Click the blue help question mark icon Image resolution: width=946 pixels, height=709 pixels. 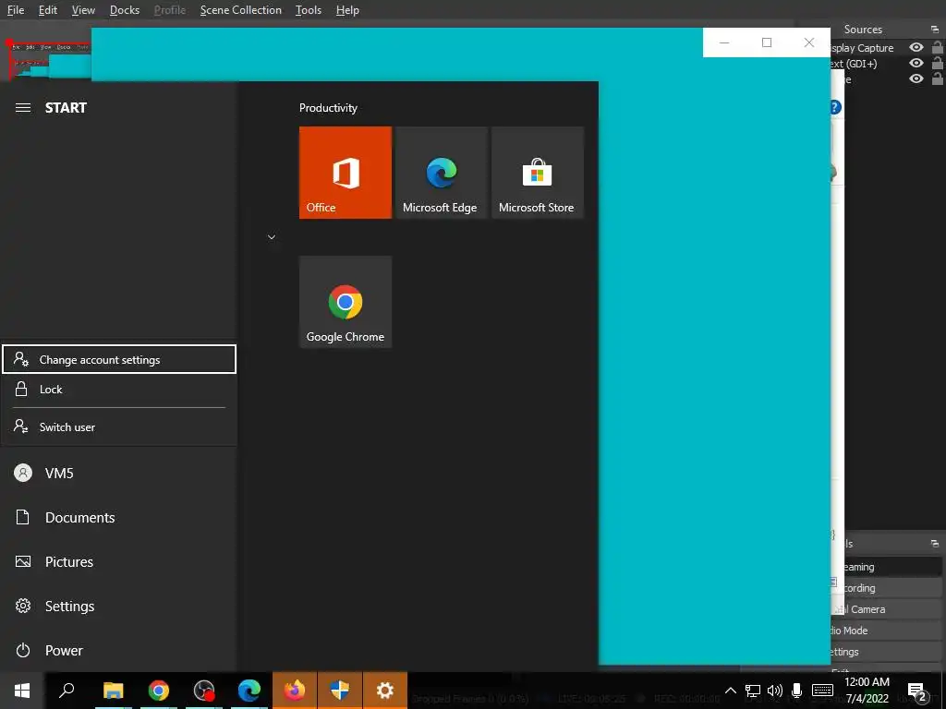coord(835,107)
